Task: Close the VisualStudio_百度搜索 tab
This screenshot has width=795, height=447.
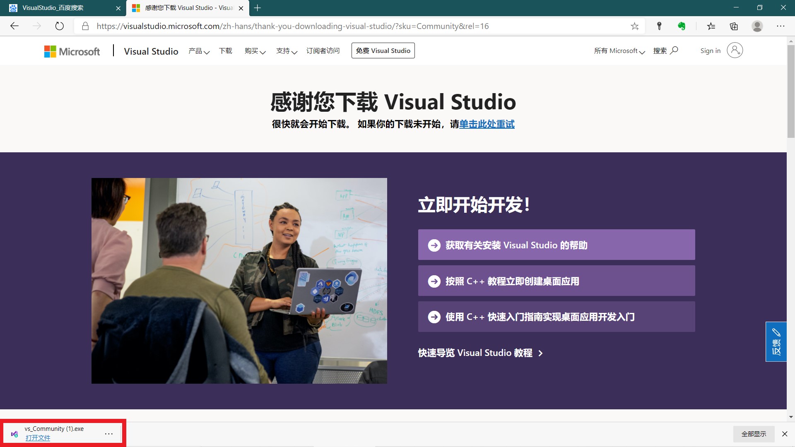Action: click(118, 8)
